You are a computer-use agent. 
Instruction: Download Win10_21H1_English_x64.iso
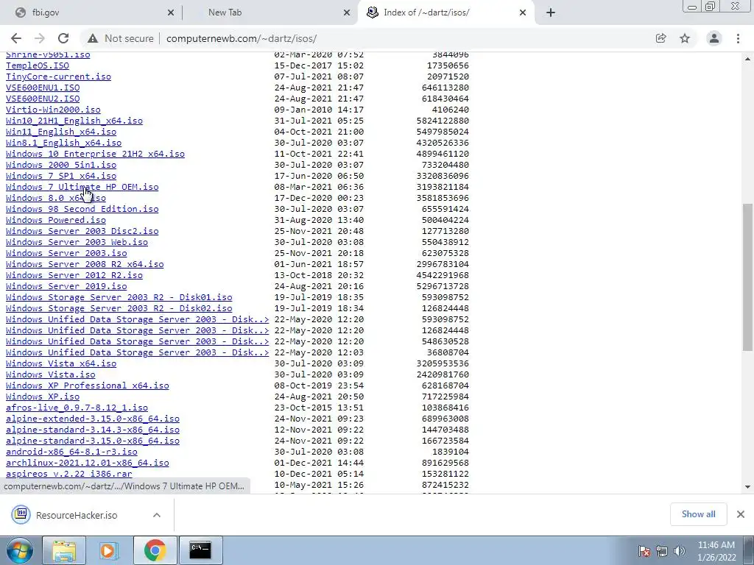pyautogui.click(x=74, y=121)
